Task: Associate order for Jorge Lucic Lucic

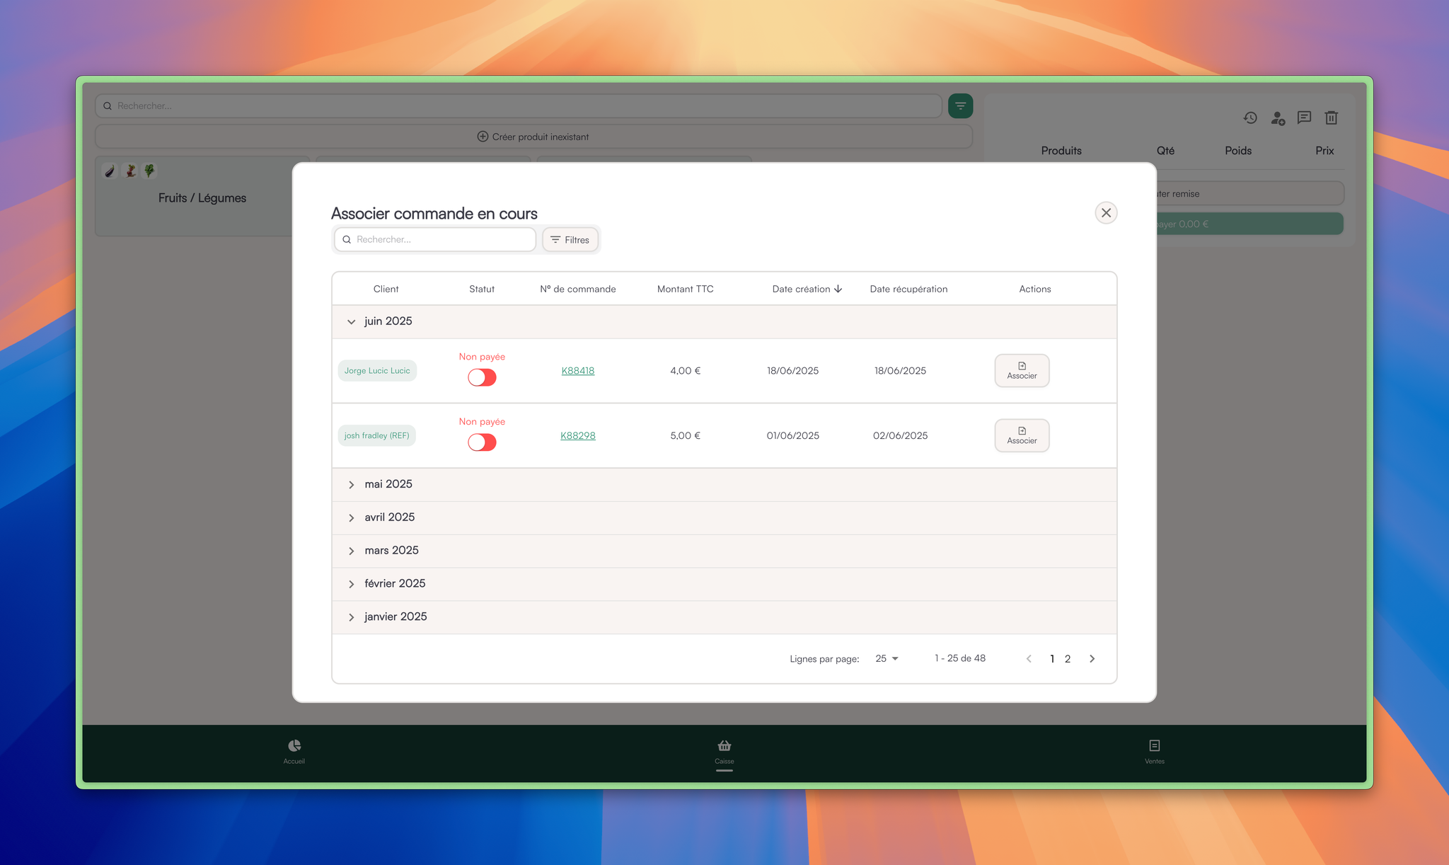Action: (1022, 371)
